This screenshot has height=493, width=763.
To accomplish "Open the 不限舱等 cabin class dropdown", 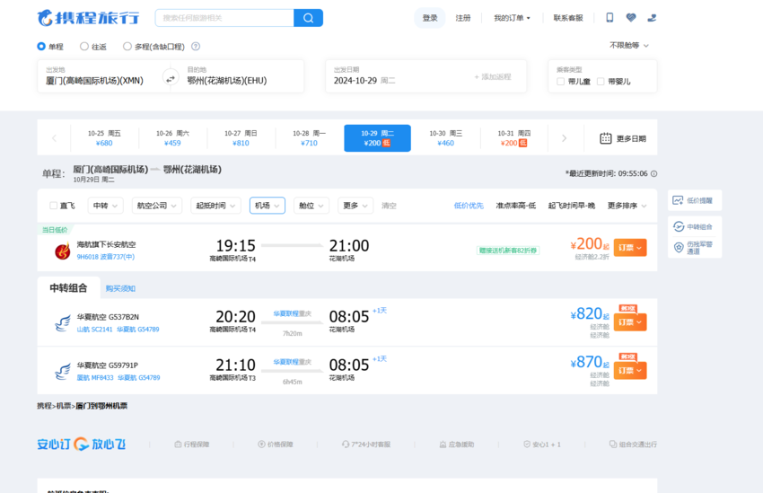I will tap(628, 45).
